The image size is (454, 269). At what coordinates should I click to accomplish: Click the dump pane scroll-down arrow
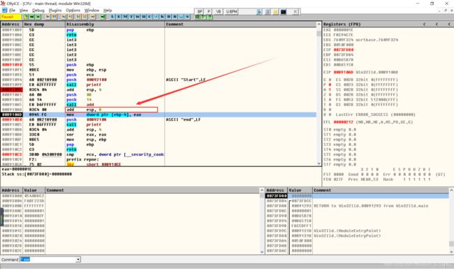[262, 252]
